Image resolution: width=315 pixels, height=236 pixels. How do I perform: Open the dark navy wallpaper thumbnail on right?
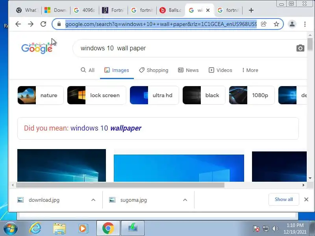click(279, 166)
